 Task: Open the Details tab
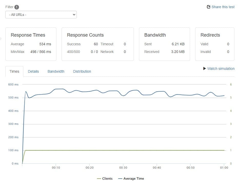33,71
